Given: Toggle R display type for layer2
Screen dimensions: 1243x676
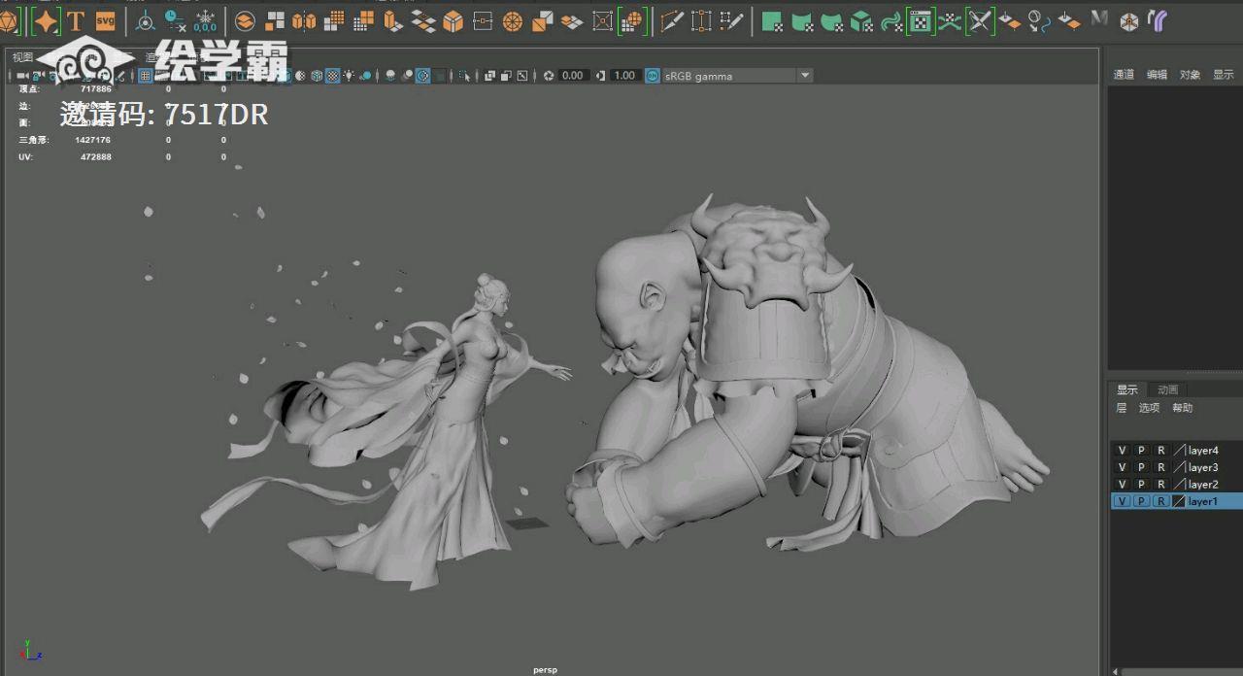Looking at the screenshot, I should click(1160, 485).
